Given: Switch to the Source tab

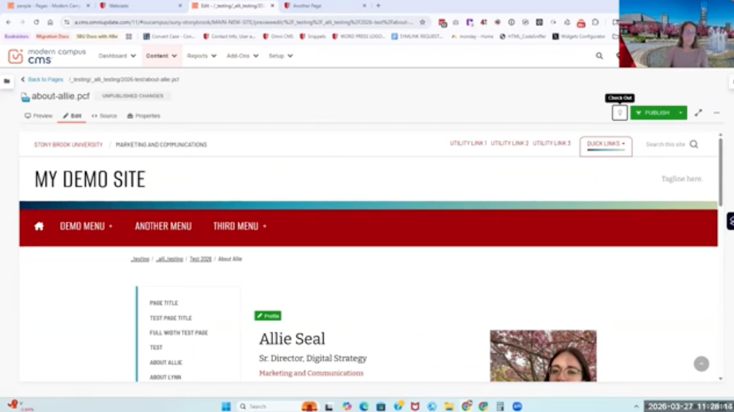Looking at the screenshot, I should [104, 116].
